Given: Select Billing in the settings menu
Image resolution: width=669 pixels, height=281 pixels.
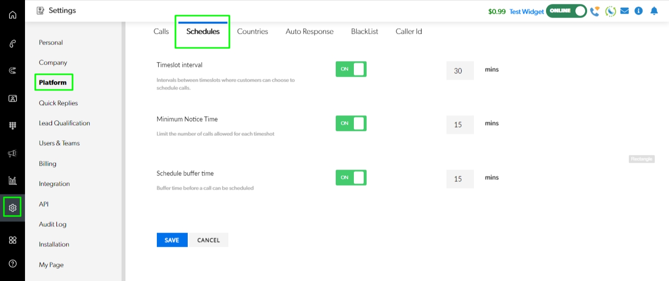Looking at the screenshot, I should click(x=48, y=164).
